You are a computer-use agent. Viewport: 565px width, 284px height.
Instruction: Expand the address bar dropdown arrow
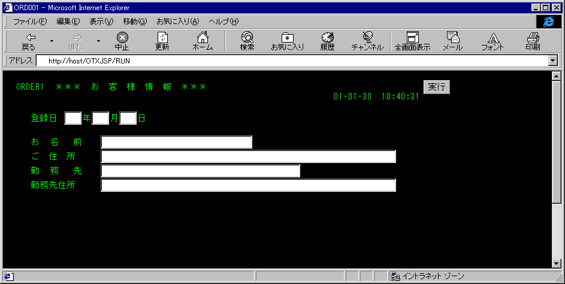pyautogui.click(x=553, y=61)
